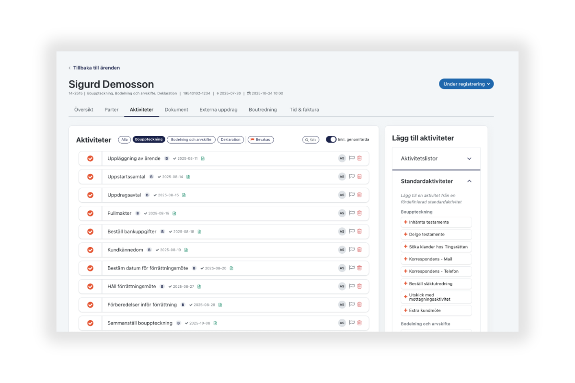Toggle the Inkl. genomförda switch

331,140
